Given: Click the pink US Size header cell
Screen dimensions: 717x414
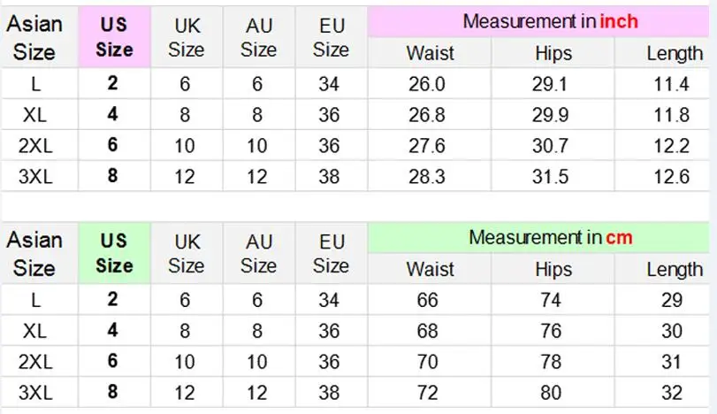Looking at the screenshot, I should [114, 37].
